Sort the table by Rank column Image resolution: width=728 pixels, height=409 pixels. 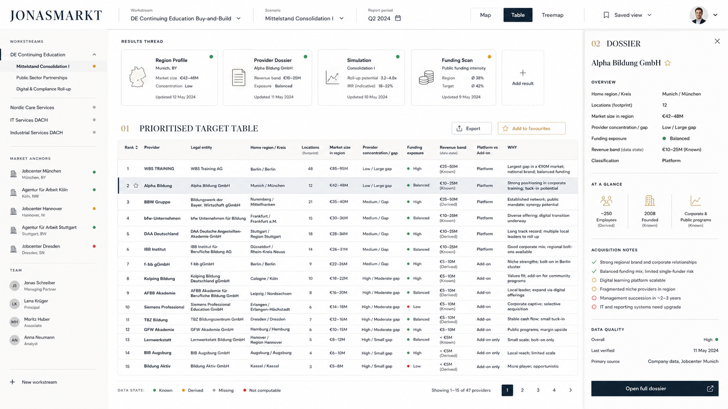(x=131, y=147)
